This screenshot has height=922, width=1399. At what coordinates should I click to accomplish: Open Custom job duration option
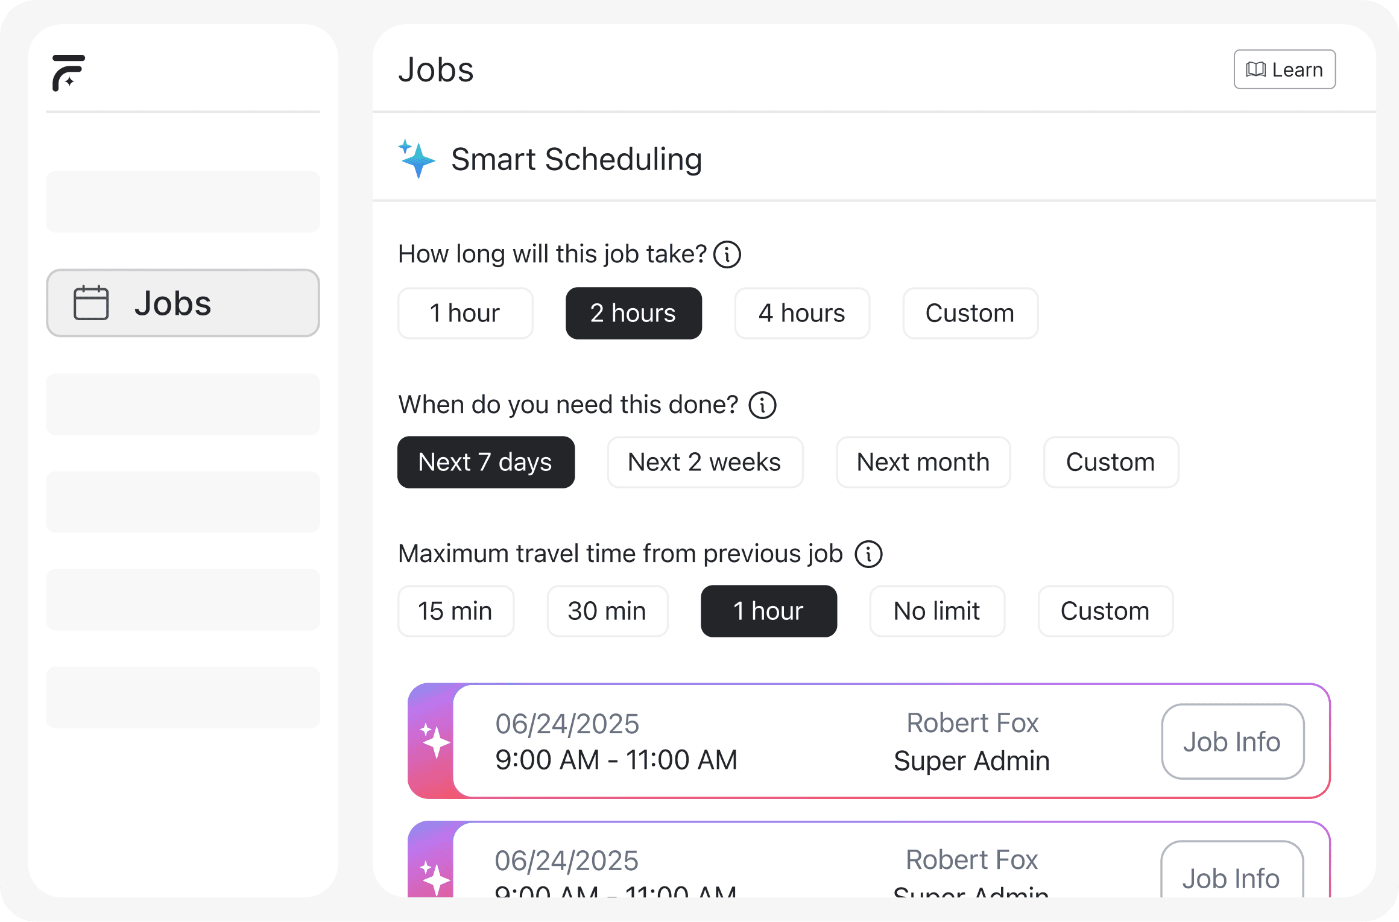coord(970,314)
